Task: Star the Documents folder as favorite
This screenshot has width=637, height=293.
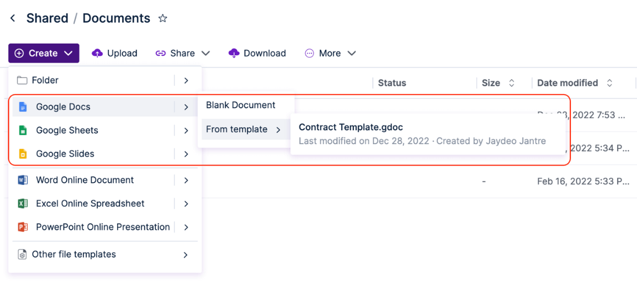Action: 163,18
